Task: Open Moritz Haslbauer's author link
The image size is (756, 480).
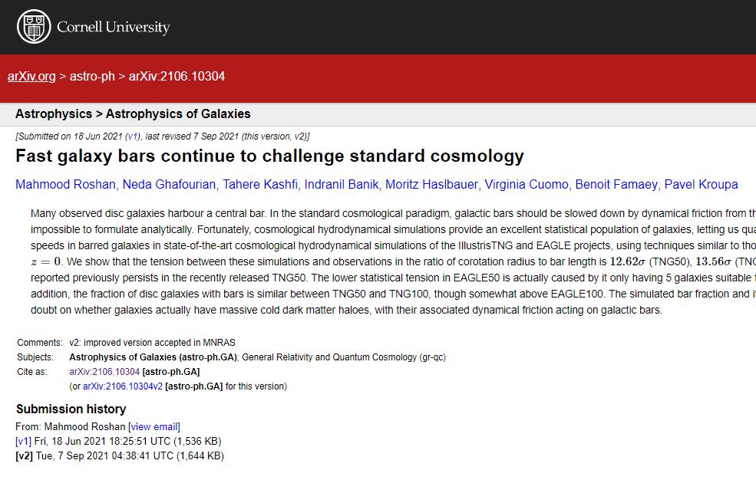Action: 434,185
